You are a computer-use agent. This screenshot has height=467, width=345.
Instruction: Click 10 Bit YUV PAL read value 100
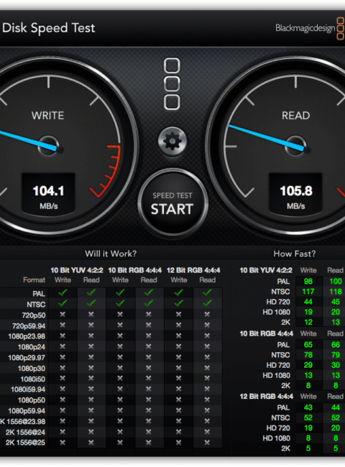(336, 281)
